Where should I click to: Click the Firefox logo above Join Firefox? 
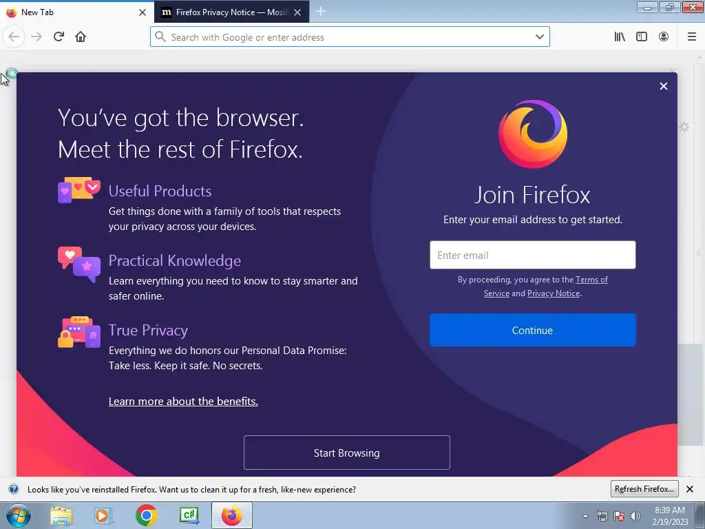coord(533,134)
